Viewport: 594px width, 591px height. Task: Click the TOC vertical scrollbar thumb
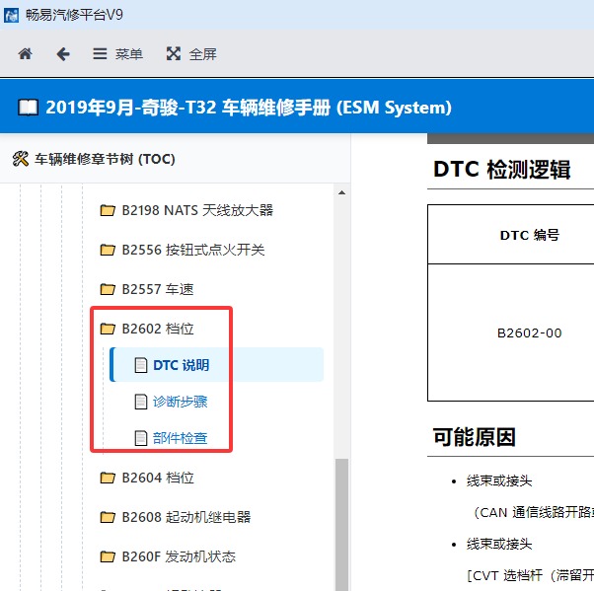click(x=341, y=525)
